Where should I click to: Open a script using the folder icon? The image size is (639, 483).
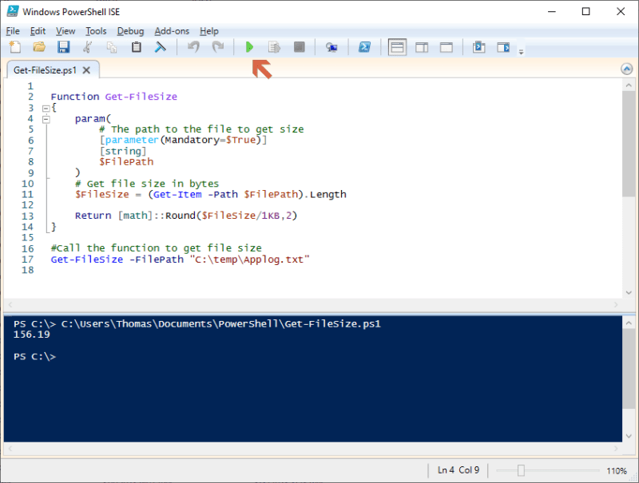click(39, 47)
